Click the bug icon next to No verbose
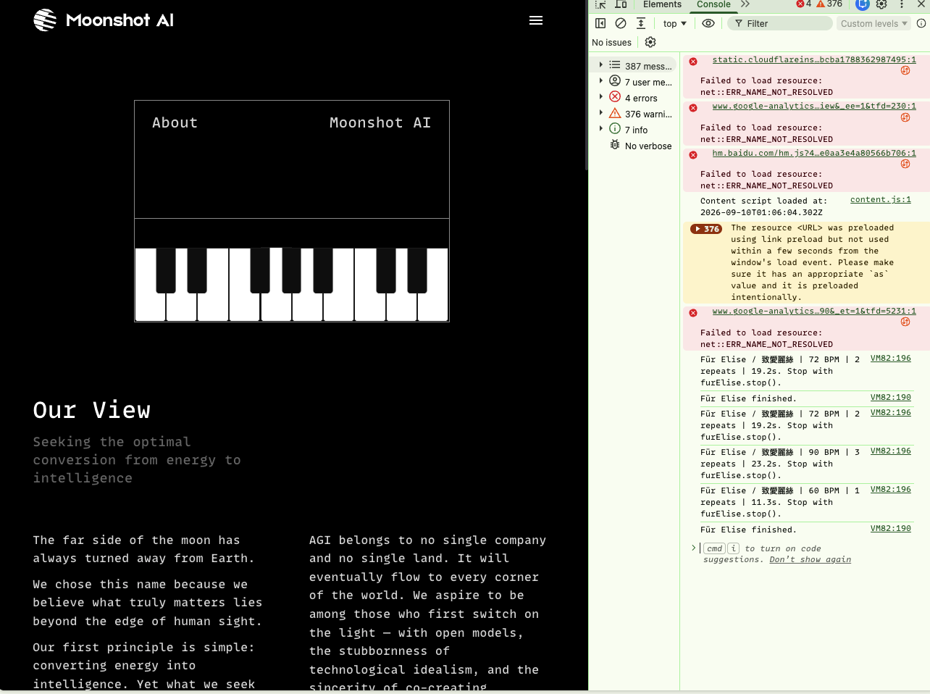The image size is (930, 694). coord(615,145)
